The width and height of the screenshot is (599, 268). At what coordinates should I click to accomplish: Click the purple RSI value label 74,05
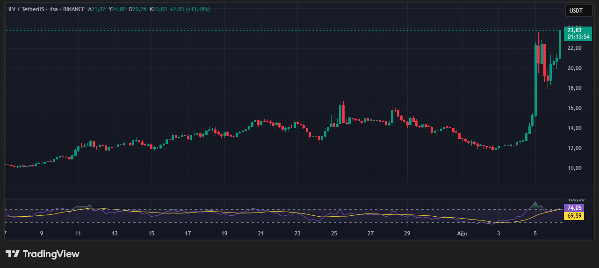tap(573, 208)
